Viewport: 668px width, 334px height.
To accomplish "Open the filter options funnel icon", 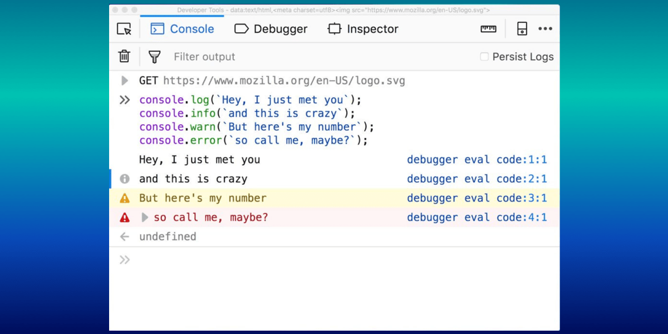I will (x=154, y=56).
